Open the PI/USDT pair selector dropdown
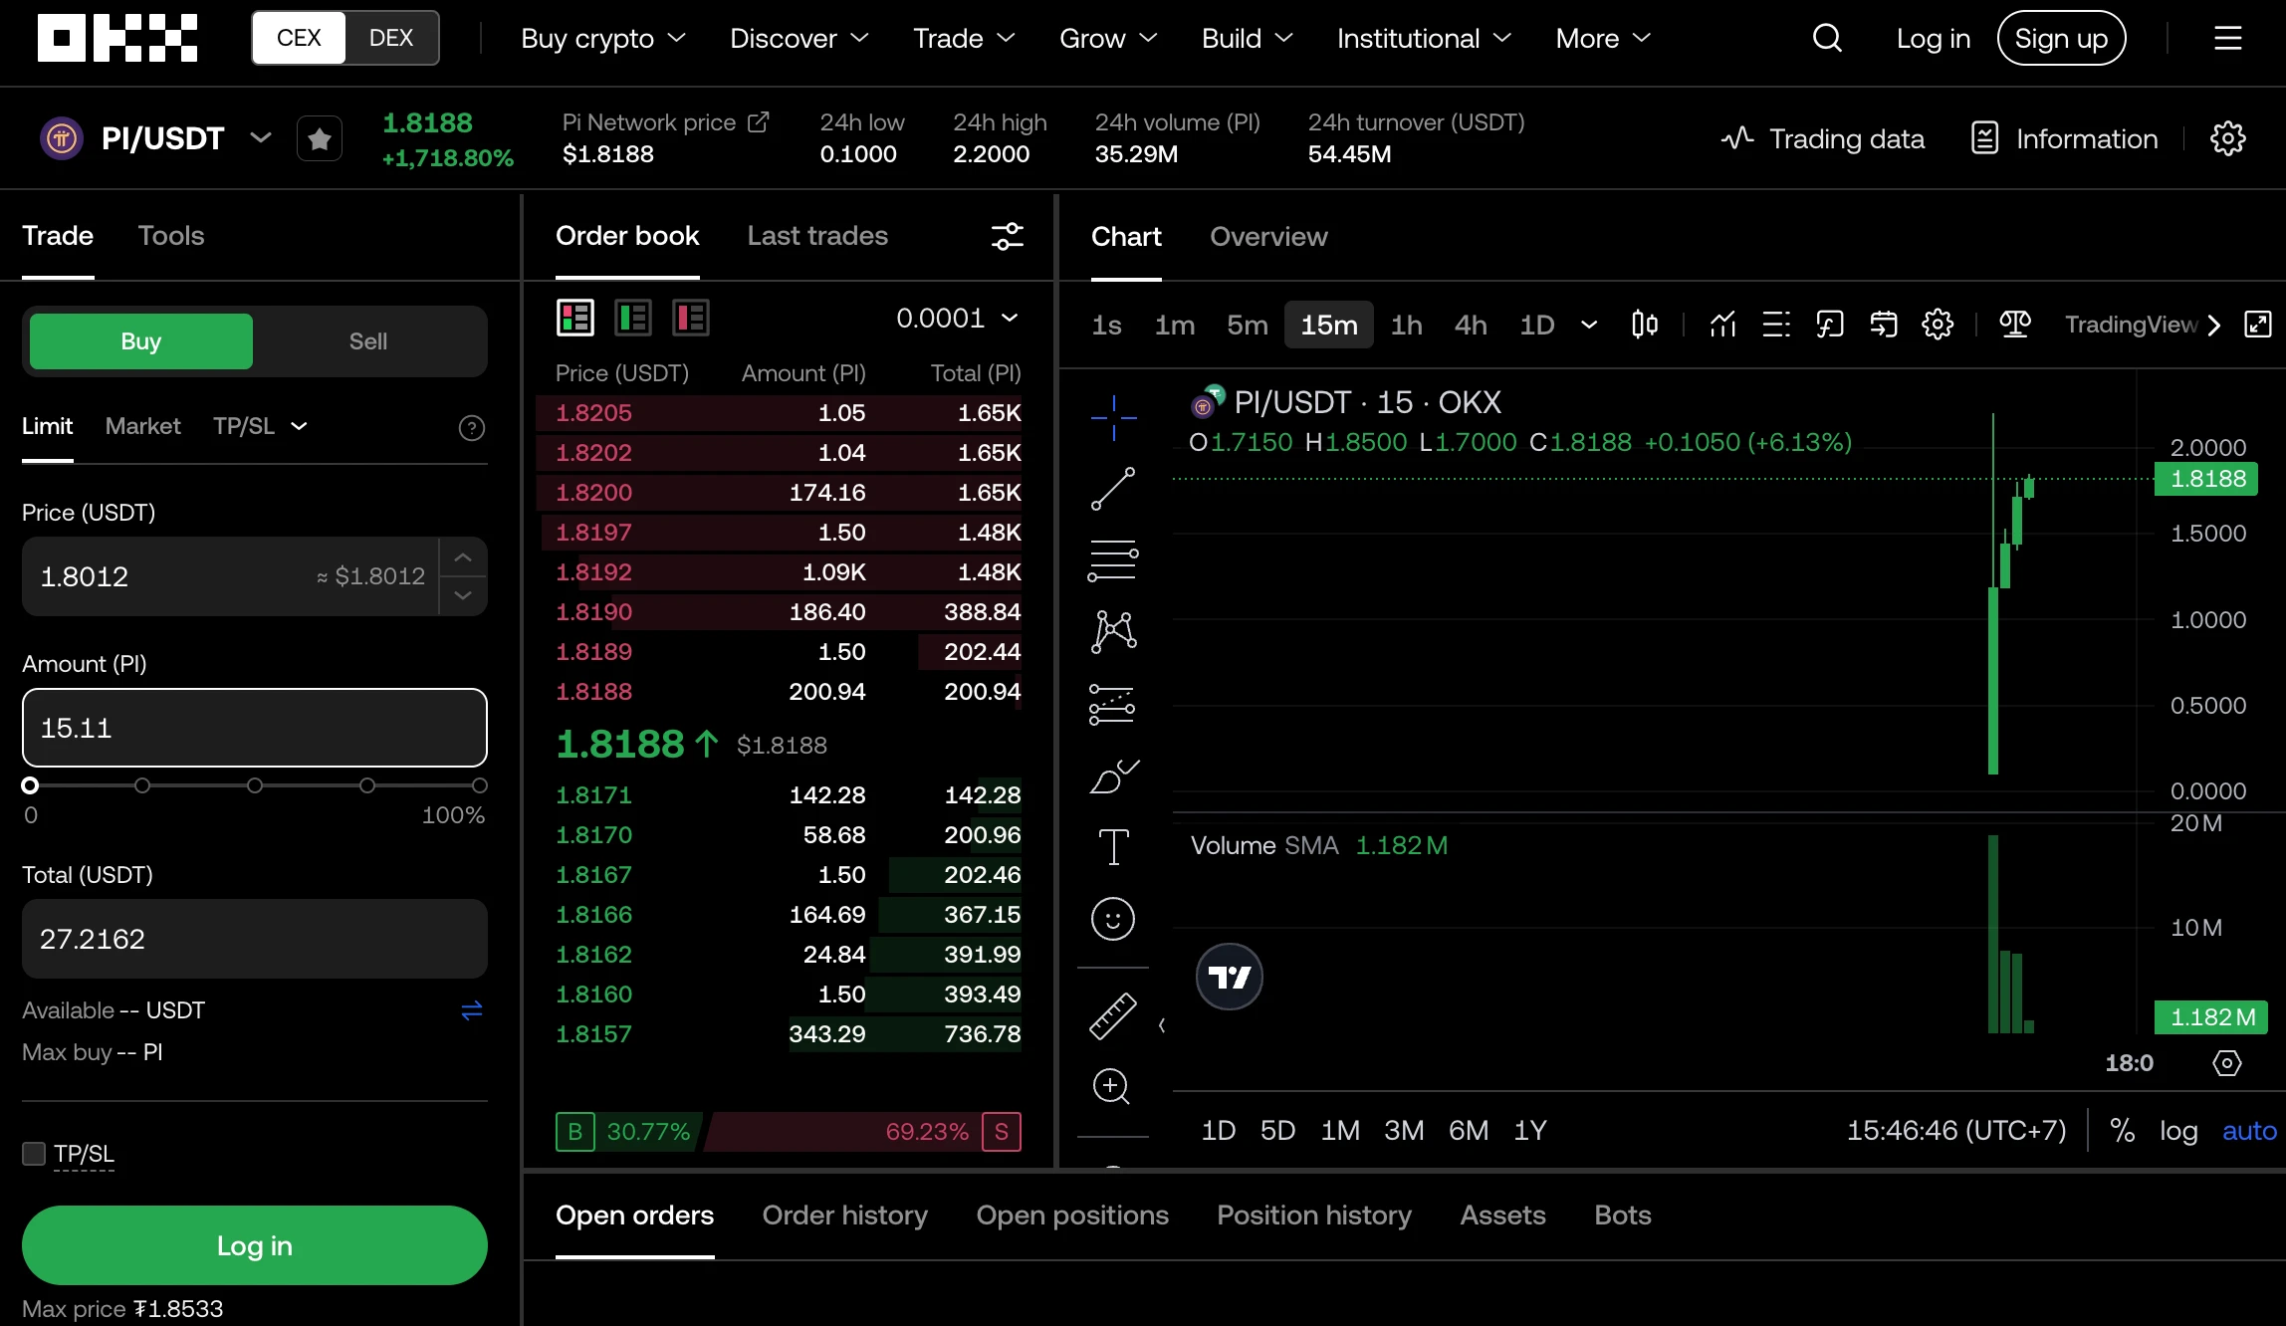The image size is (2286, 1326). tap(261, 137)
